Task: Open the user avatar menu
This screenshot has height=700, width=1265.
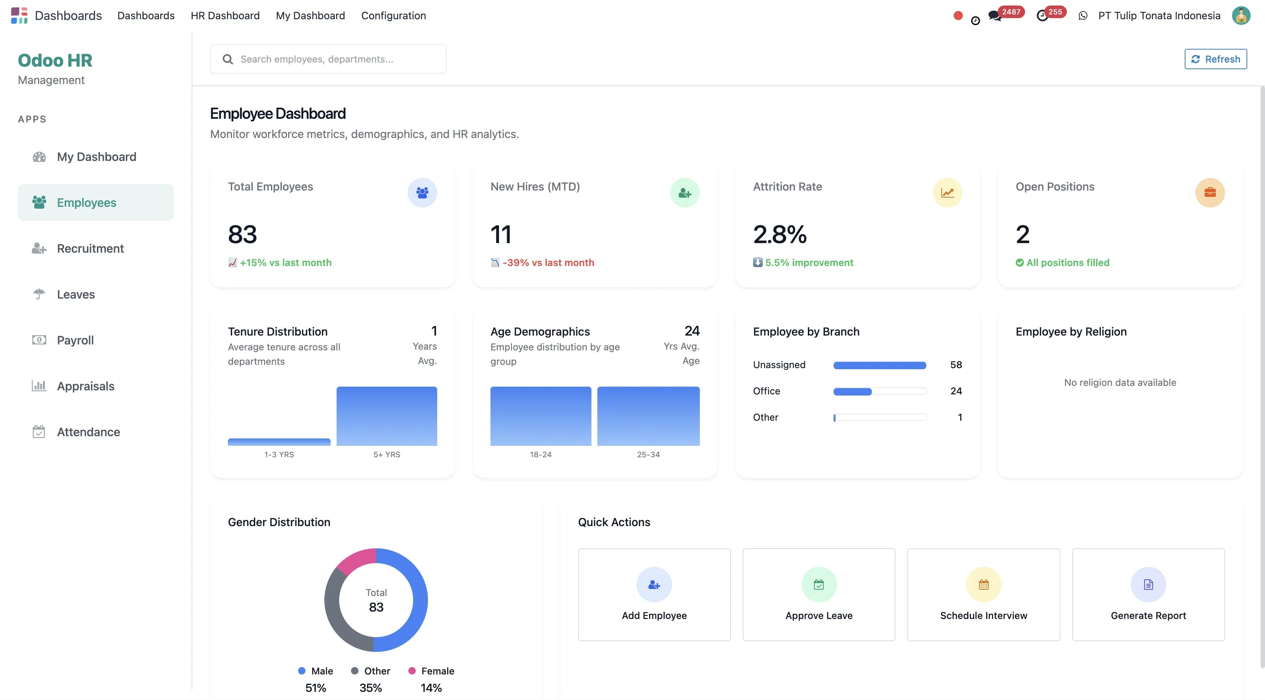Action: click(1241, 15)
